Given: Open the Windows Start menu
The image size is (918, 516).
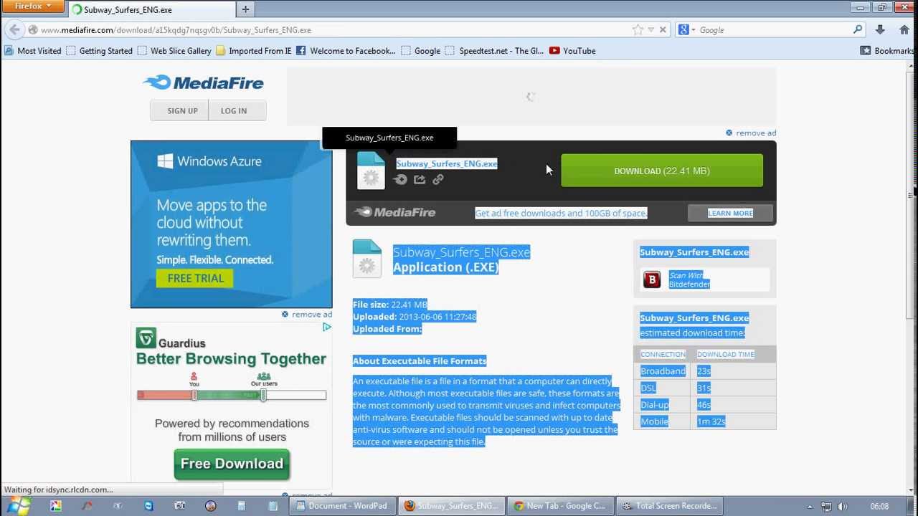Looking at the screenshot, I should [17, 506].
